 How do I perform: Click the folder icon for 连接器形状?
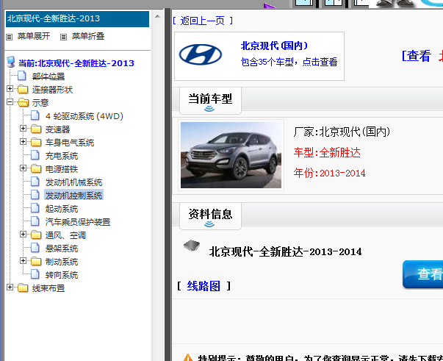23,90
